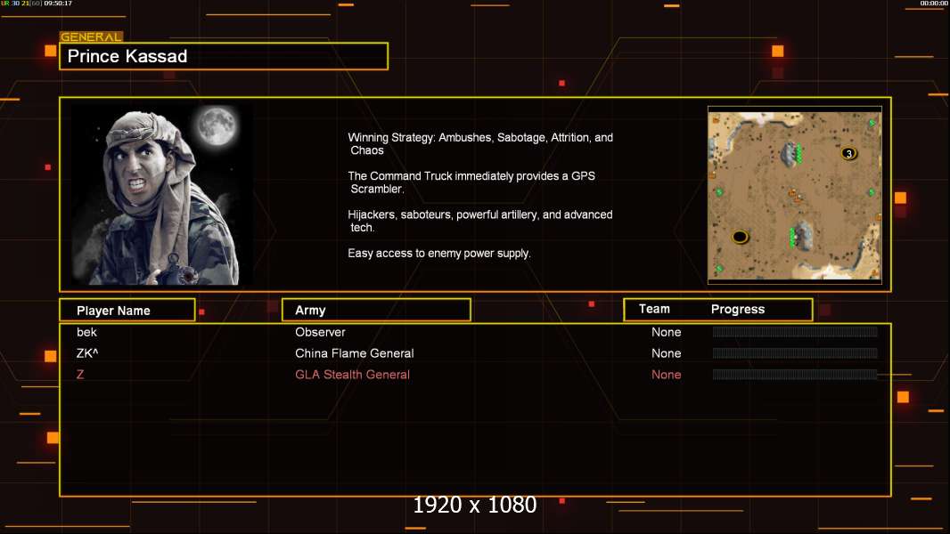Select the blank black start marker on the map
Viewport: 950px width, 534px height.
coord(740,237)
